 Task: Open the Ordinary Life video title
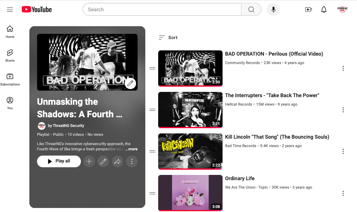pyautogui.click(x=240, y=178)
